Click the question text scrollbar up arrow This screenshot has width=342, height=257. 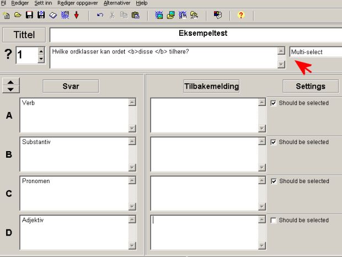281,51
